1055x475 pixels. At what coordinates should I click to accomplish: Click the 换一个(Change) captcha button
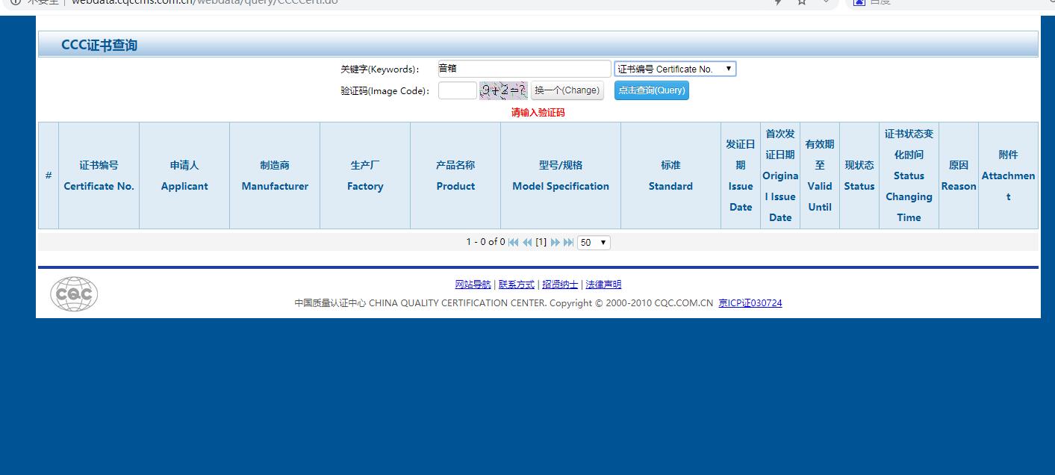tap(567, 90)
